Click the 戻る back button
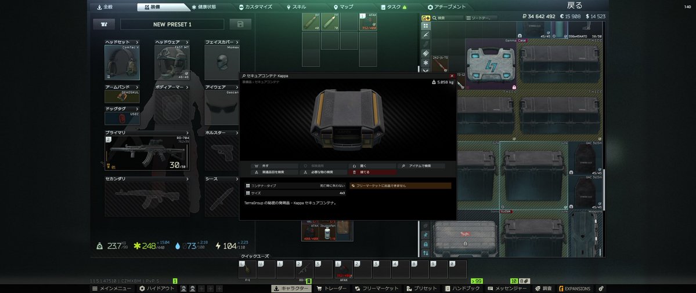This screenshot has width=696, height=293. 574,5
